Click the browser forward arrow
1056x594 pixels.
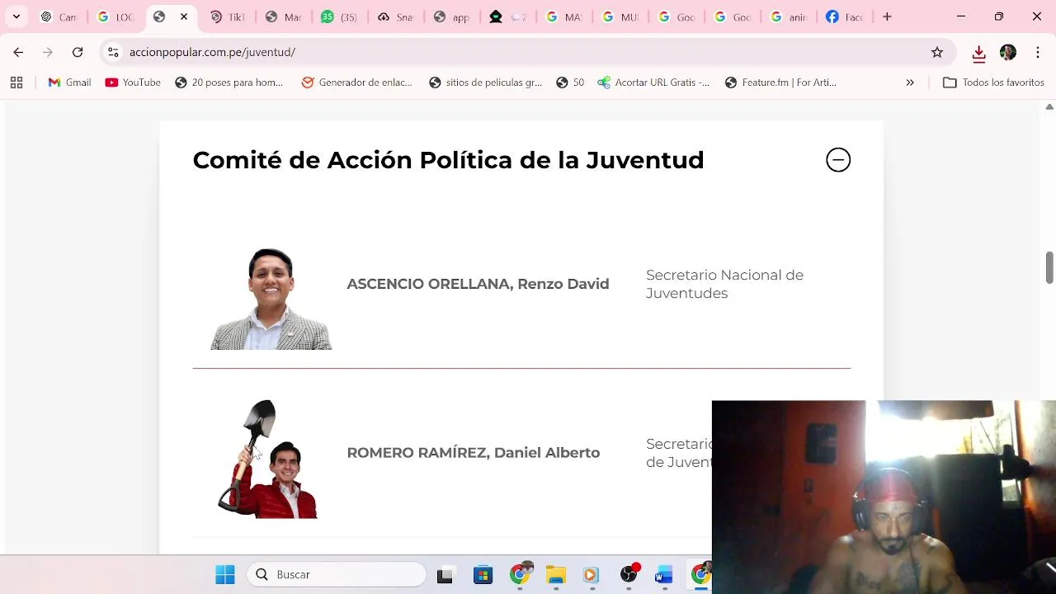click(48, 52)
